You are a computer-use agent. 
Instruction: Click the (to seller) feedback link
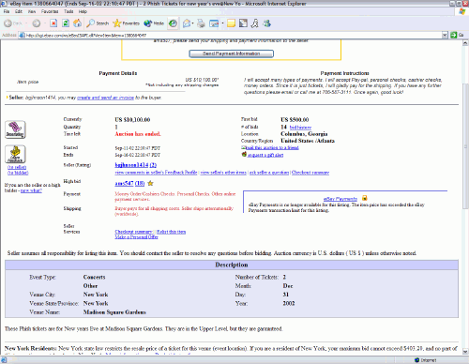point(17,167)
